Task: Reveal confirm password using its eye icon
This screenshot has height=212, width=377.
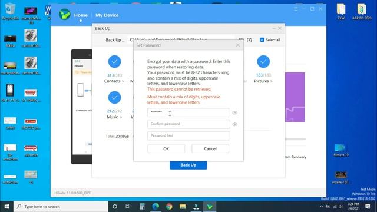Action: click(234, 124)
